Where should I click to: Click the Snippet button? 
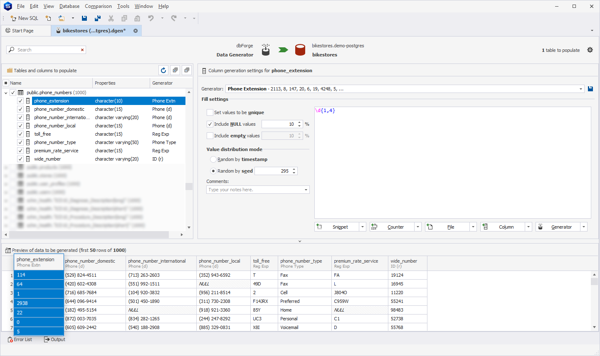[337, 227]
